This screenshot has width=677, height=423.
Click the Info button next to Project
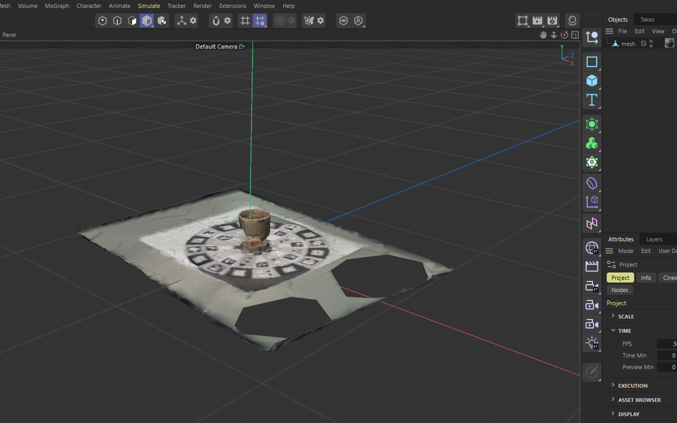coord(646,277)
